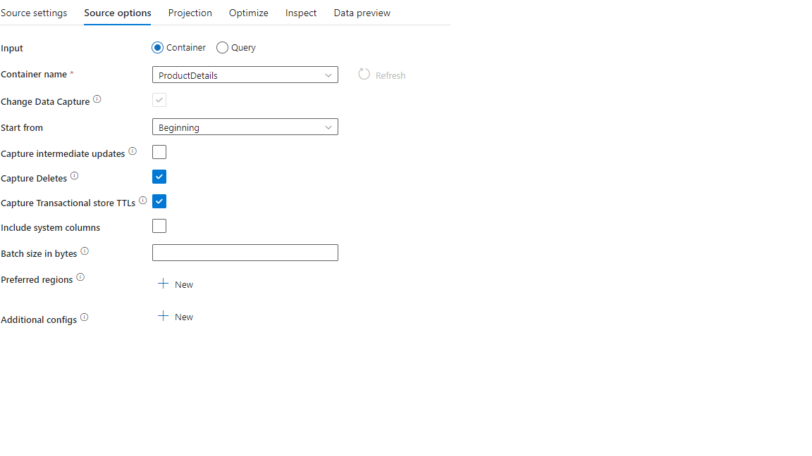Switch to the Projection tab
This screenshot has width=812, height=456.
[190, 13]
